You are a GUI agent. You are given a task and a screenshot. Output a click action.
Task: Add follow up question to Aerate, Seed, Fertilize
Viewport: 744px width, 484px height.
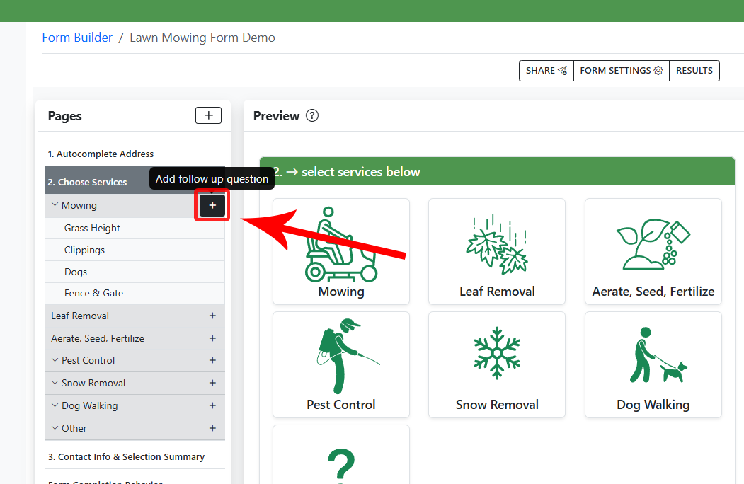click(212, 338)
